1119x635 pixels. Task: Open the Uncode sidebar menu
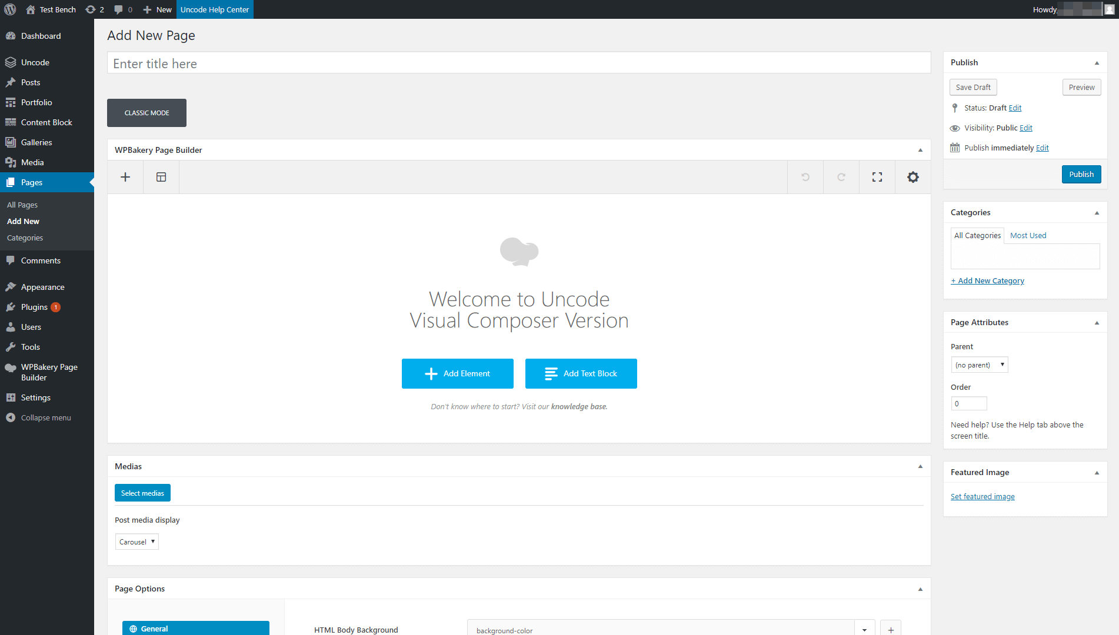47,62
